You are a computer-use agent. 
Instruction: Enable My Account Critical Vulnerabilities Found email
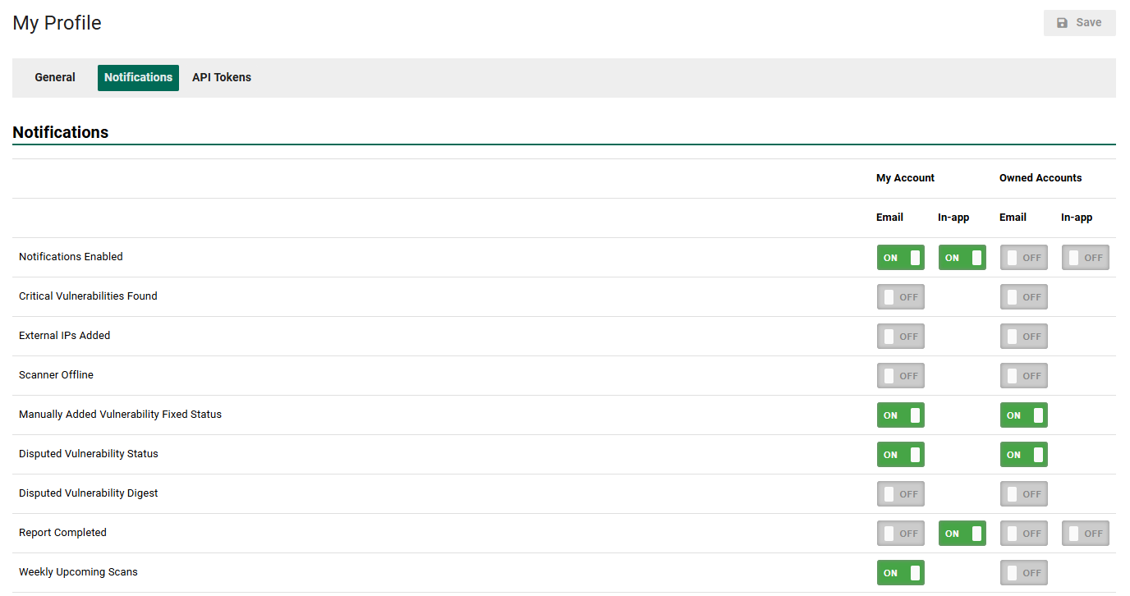pos(900,297)
